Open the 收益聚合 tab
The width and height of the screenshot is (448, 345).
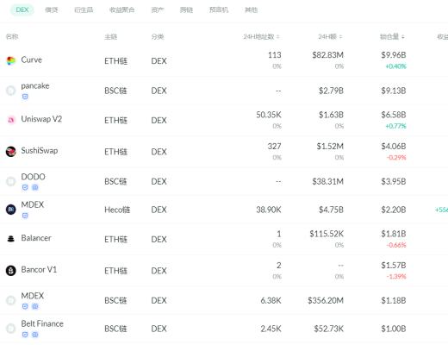(121, 10)
